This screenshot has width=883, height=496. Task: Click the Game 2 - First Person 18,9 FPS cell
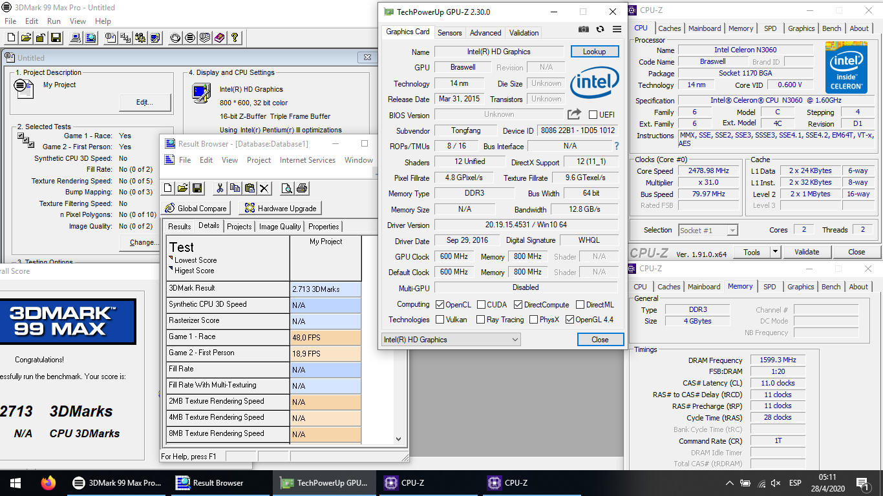click(x=325, y=354)
